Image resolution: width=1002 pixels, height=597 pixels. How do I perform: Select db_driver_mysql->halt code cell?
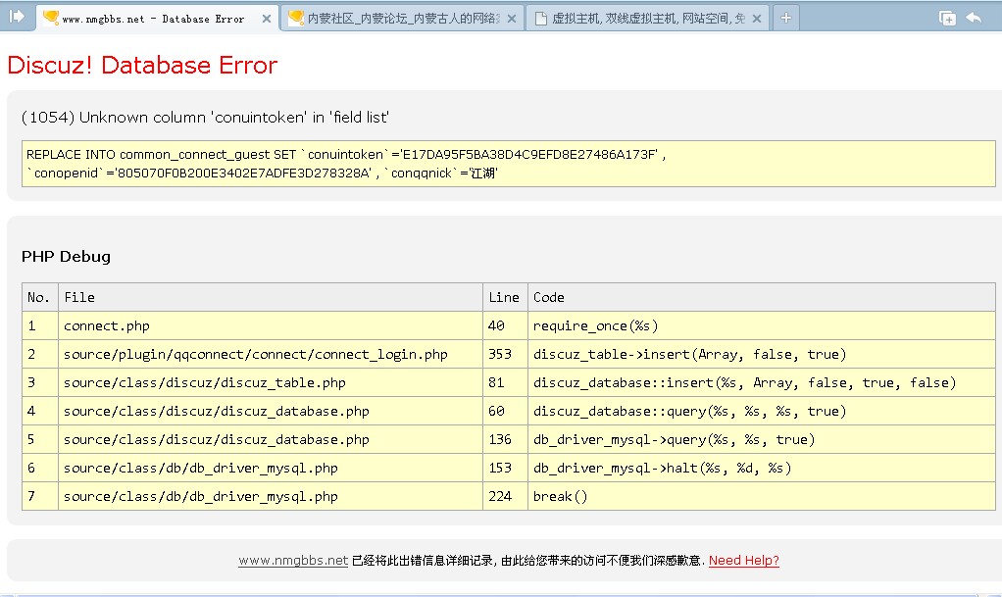[762, 468]
